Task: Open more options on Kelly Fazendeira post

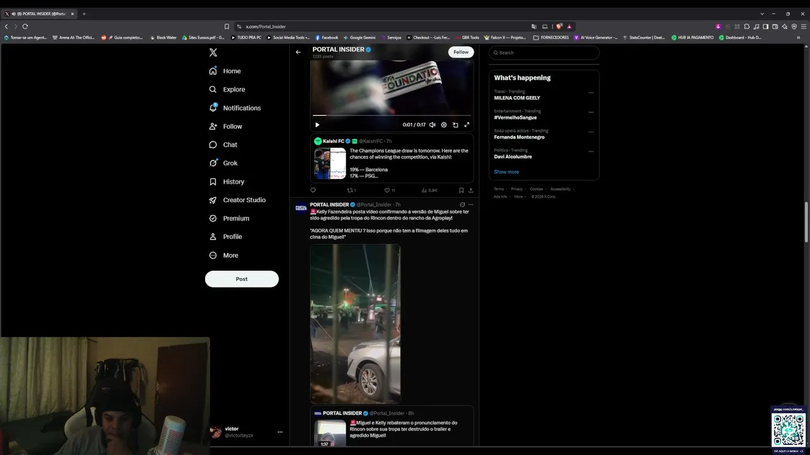Action: pyautogui.click(x=471, y=205)
